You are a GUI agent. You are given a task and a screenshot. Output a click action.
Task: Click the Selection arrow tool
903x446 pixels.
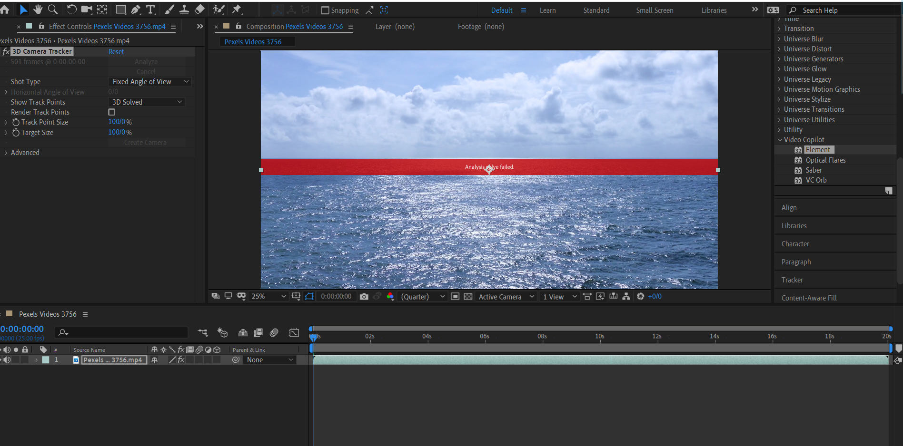[23, 9]
